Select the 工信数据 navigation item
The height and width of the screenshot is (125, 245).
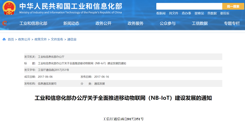pyautogui.click(x=200, y=23)
